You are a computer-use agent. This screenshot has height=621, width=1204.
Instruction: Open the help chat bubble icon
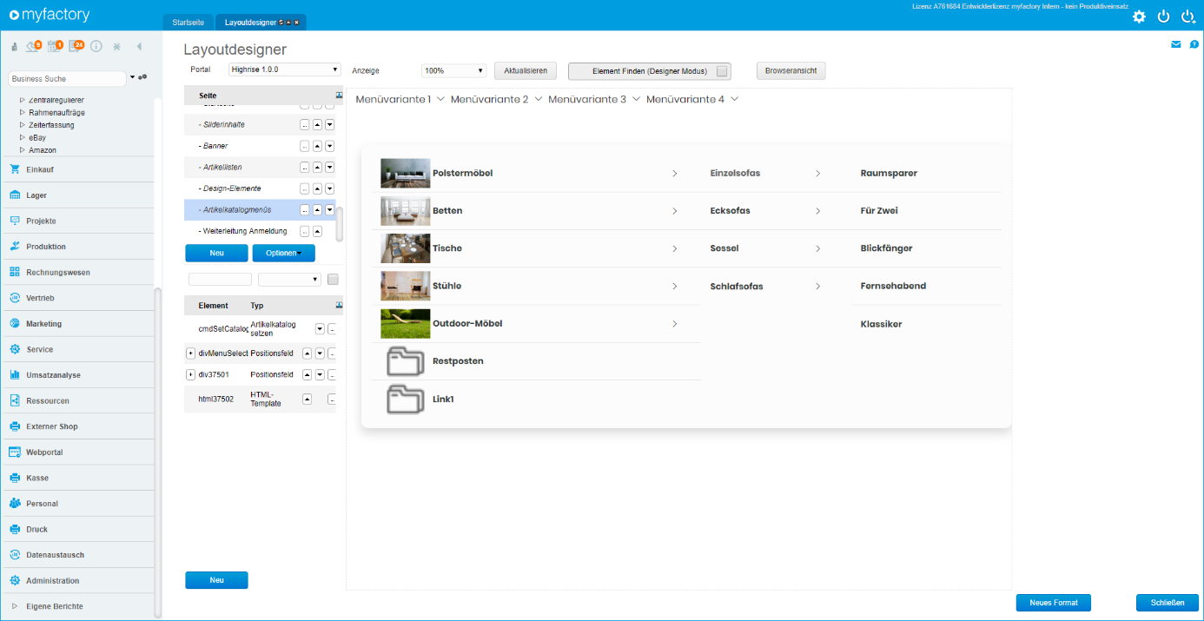1194,44
